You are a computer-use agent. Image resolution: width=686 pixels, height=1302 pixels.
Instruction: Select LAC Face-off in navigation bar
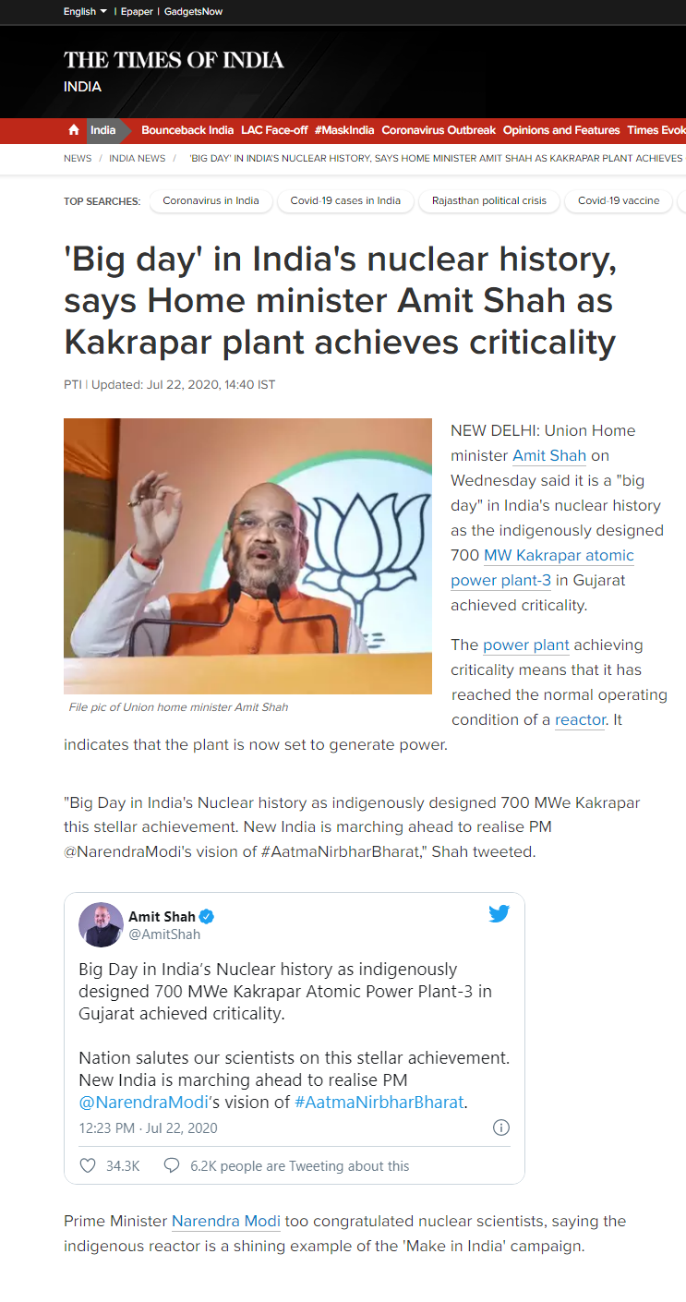tap(274, 130)
